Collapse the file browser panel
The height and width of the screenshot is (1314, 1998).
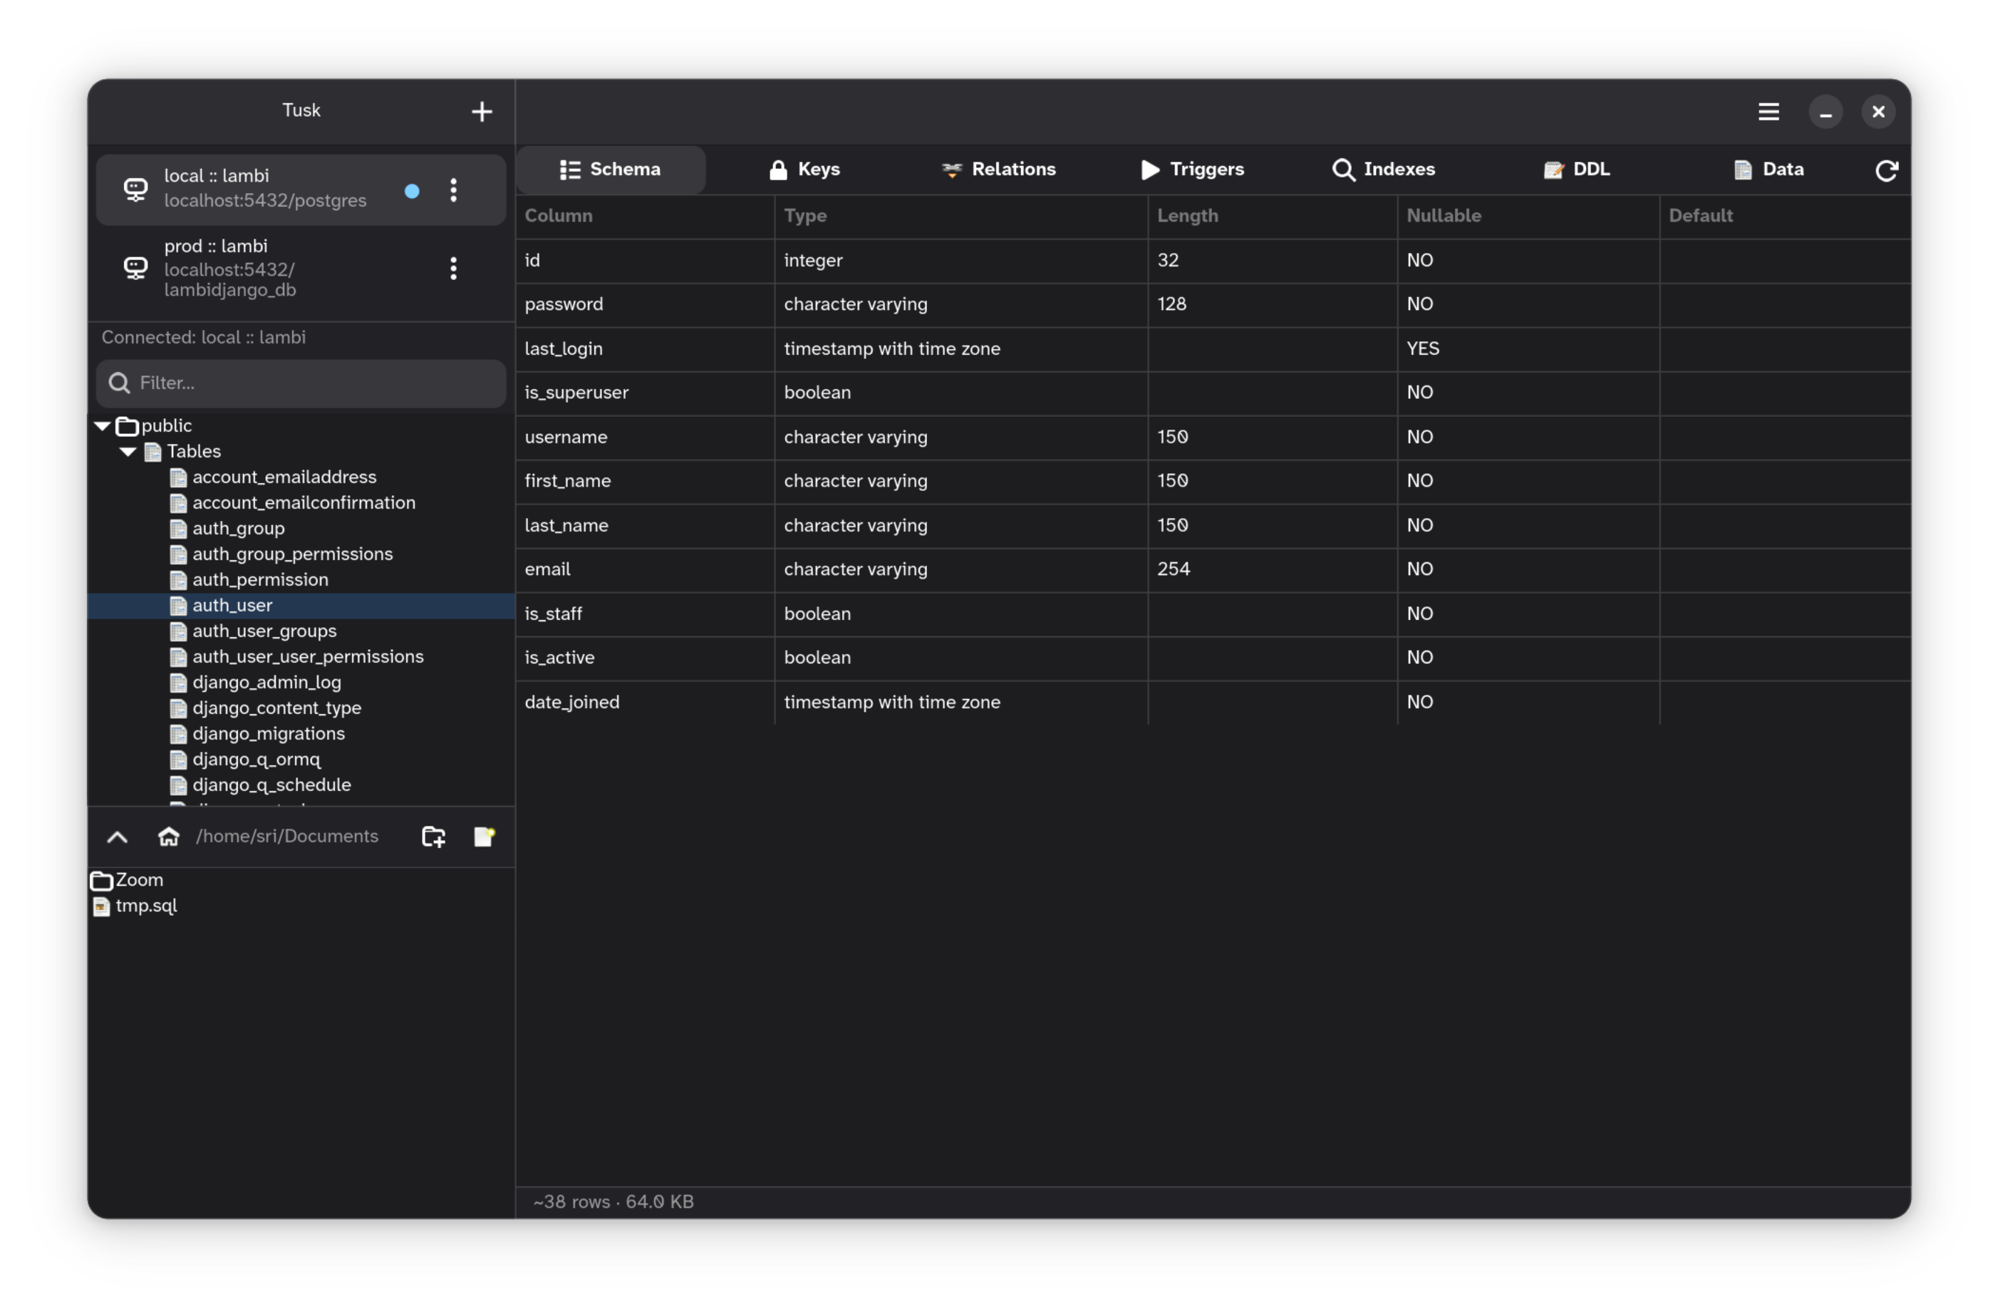coord(117,837)
